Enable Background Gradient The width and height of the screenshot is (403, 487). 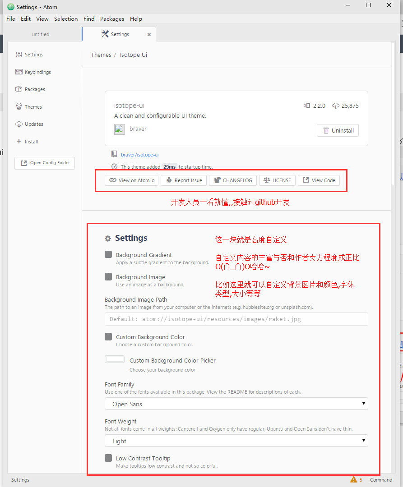click(x=108, y=254)
